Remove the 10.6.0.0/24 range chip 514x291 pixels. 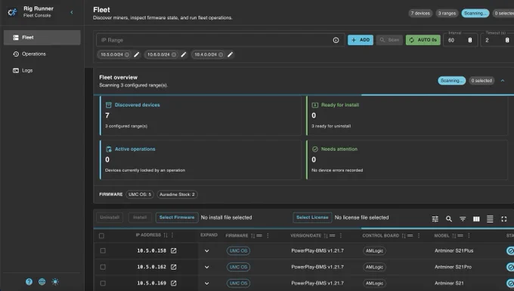[x=174, y=54]
